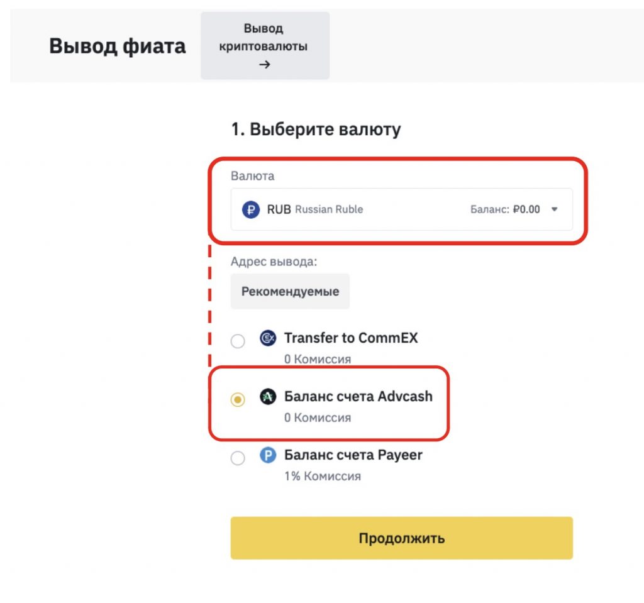Click the 1. Выберите валюту step heading

tap(316, 130)
